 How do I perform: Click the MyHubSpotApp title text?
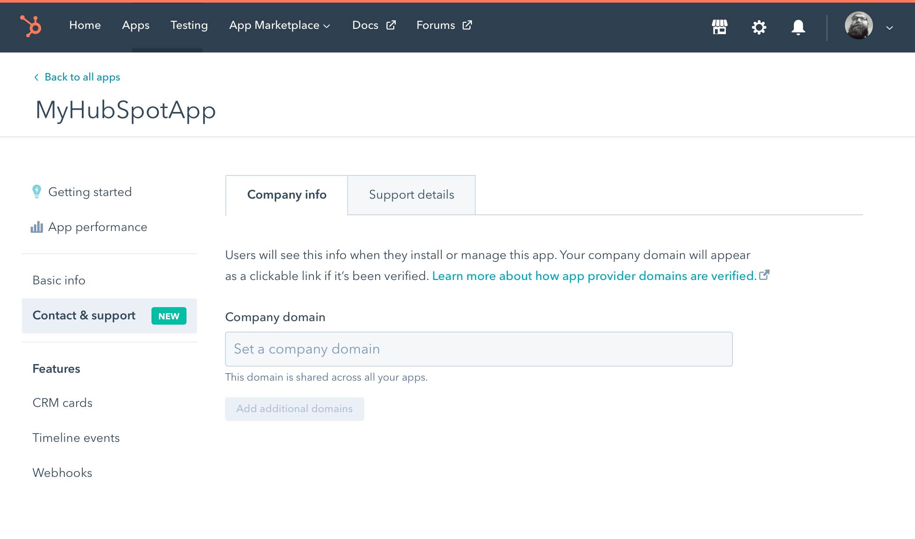point(125,110)
